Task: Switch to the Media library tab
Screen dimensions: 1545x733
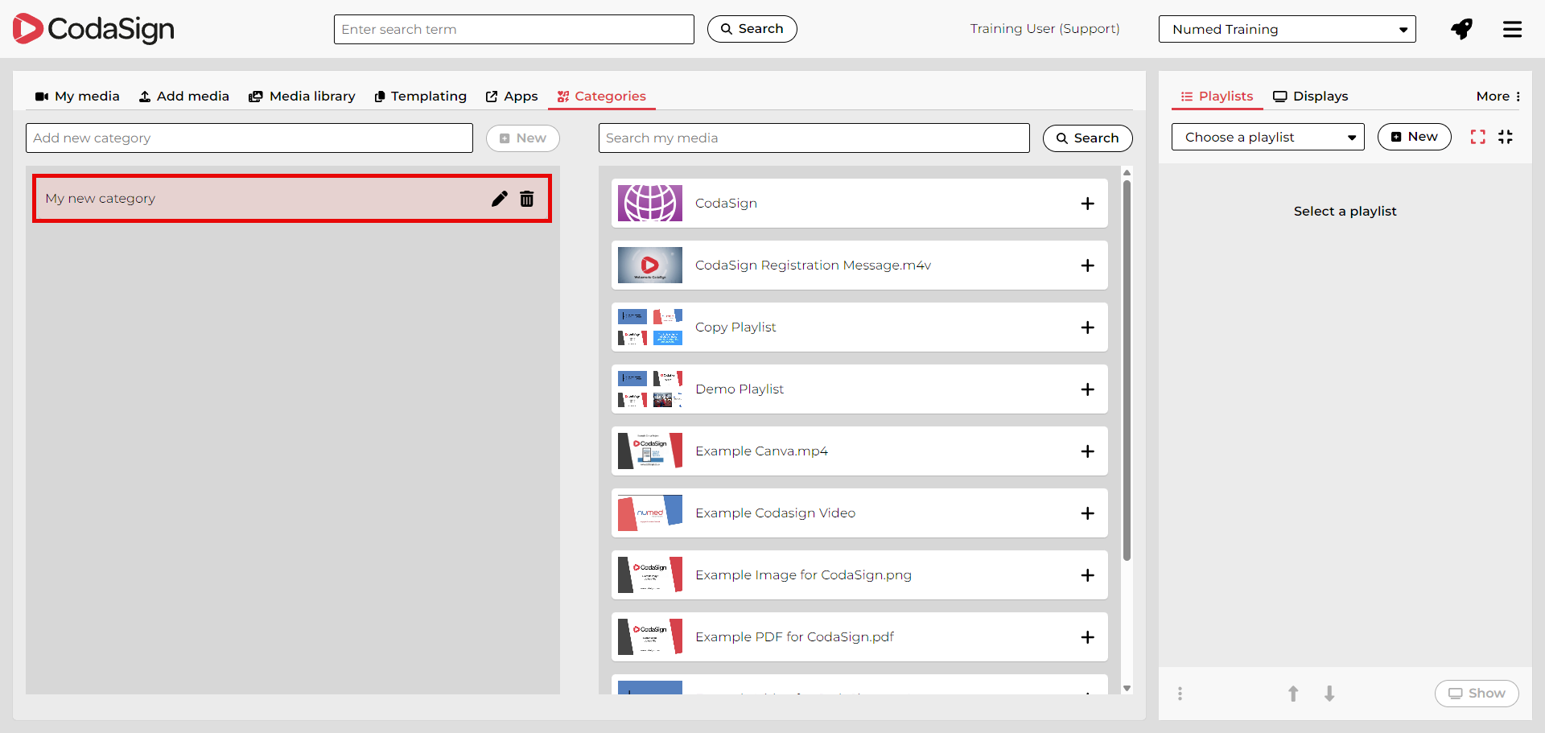Action: click(302, 97)
